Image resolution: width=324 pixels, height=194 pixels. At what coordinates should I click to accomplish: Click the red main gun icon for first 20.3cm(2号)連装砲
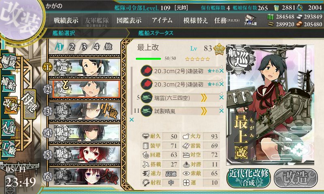coord(147,71)
